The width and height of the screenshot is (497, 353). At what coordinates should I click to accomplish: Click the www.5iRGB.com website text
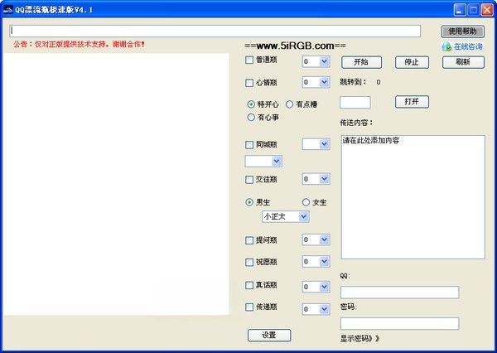coord(295,46)
